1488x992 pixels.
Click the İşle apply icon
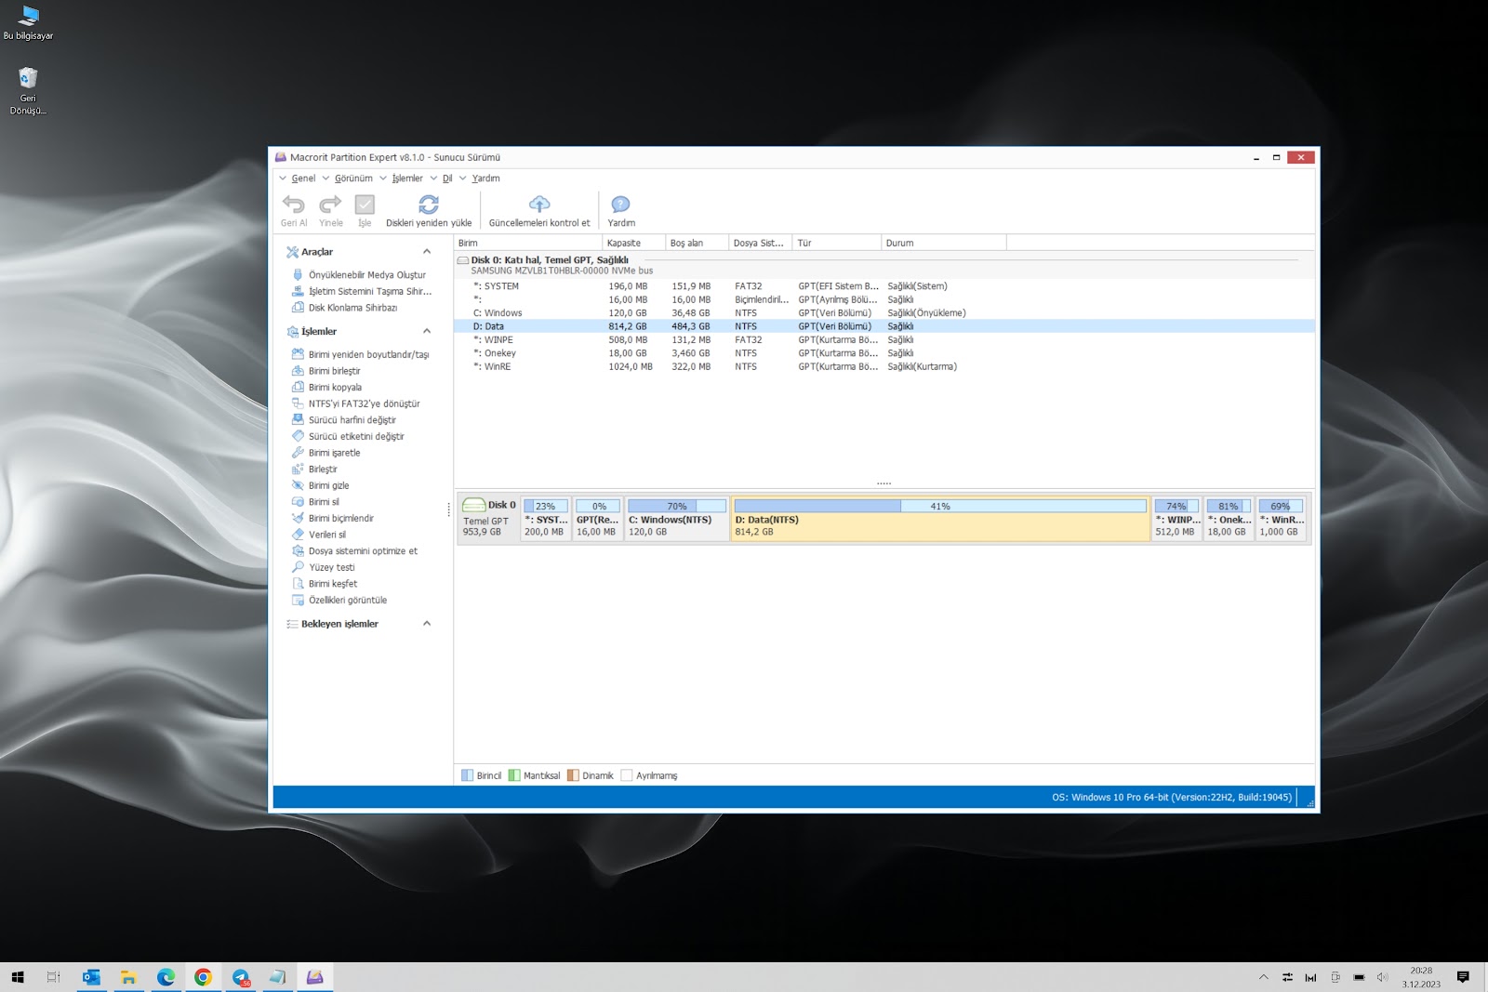(x=365, y=205)
